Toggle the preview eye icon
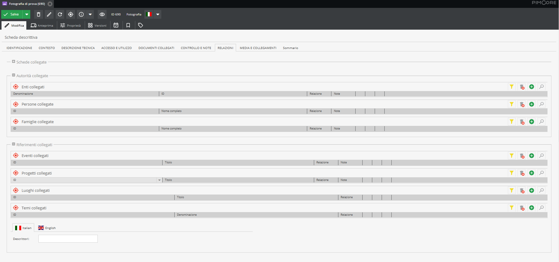Viewport: 559px width, 262px height. click(102, 15)
